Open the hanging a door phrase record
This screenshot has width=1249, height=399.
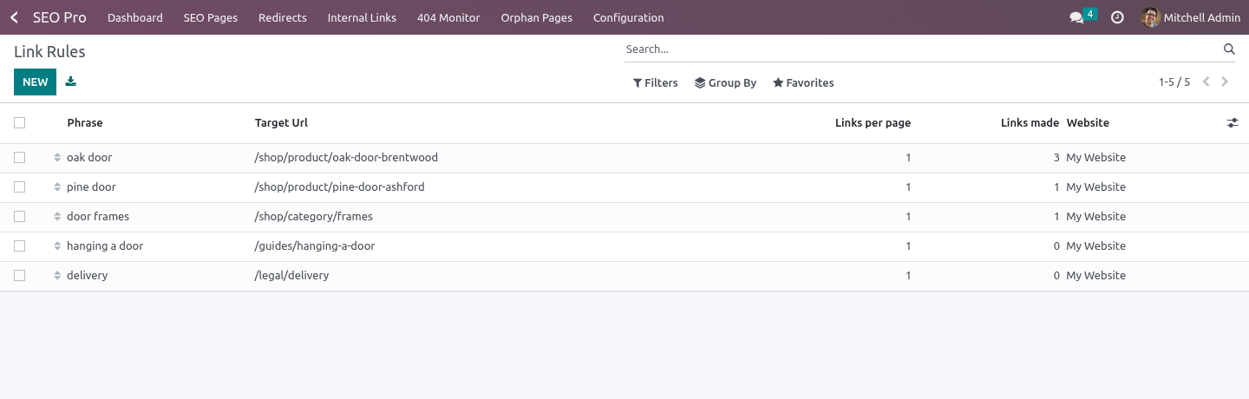pyautogui.click(x=105, y=246)
